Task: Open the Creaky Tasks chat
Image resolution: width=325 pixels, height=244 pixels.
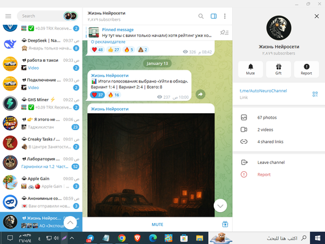Action: [41, 143]
